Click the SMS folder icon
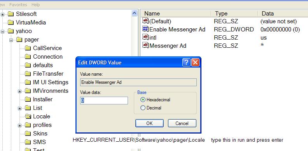 pyautogui.click(x=28, y=142)
